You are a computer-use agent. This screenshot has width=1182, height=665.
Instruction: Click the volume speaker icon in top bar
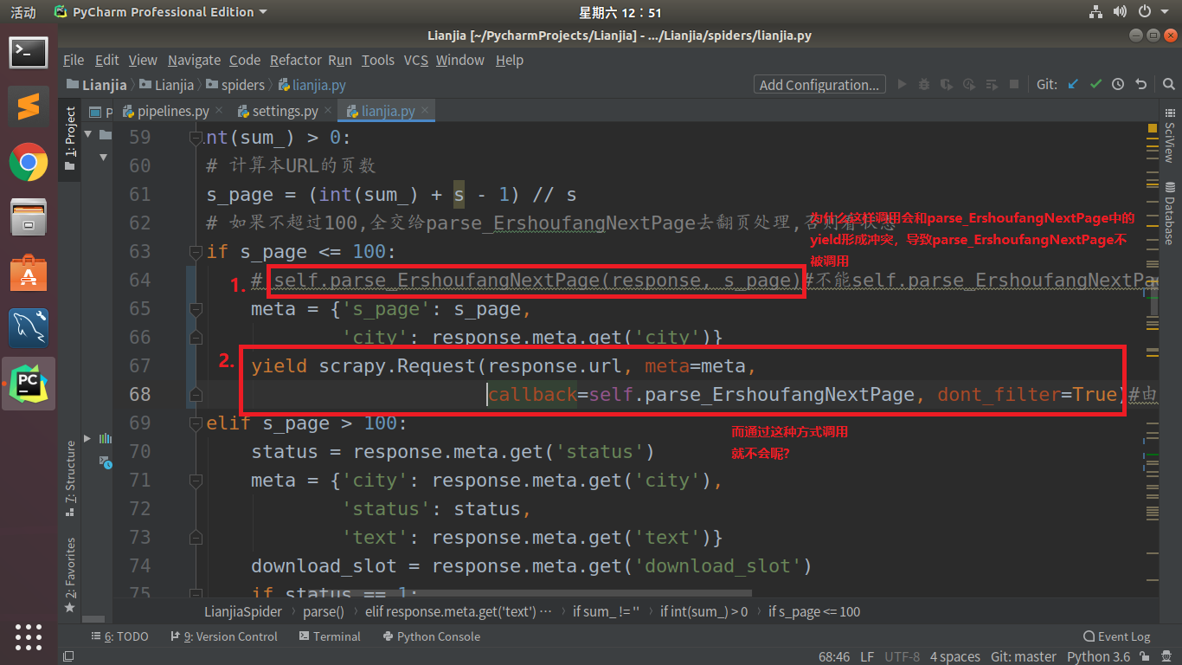(1120, 11)
